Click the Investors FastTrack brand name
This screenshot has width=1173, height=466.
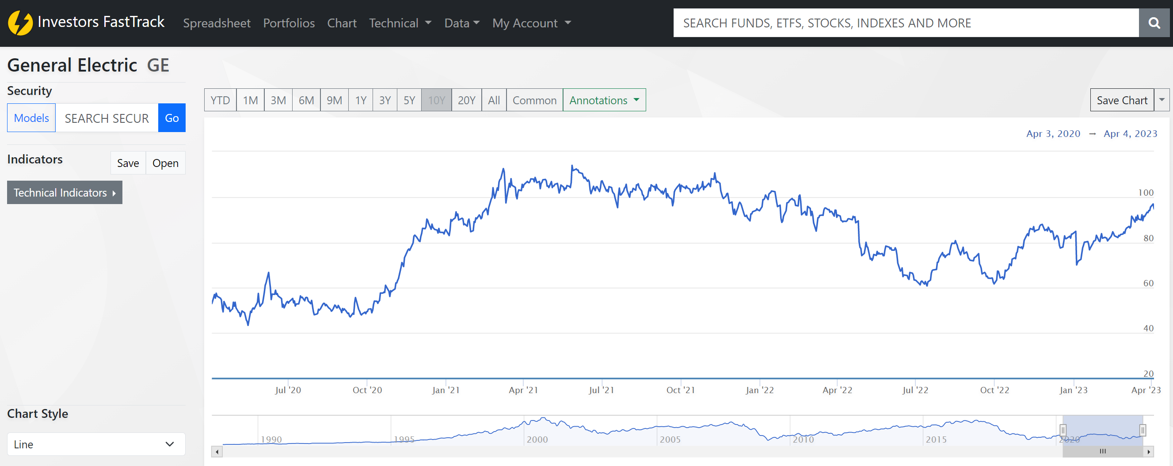(101, 22)
